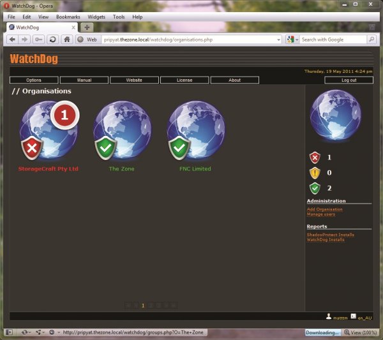Open The Zone organisation globe

(x=122, y=131)
